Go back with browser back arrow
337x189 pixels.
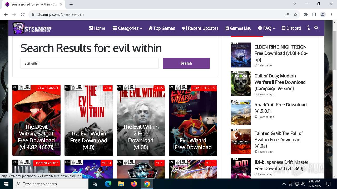point(6,14)
